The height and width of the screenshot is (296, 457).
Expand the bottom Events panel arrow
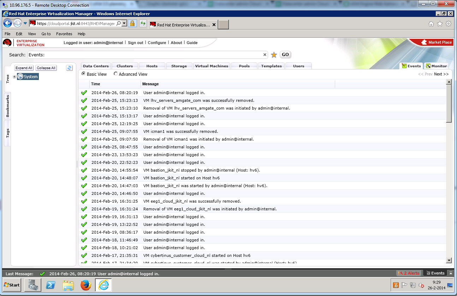450,273
